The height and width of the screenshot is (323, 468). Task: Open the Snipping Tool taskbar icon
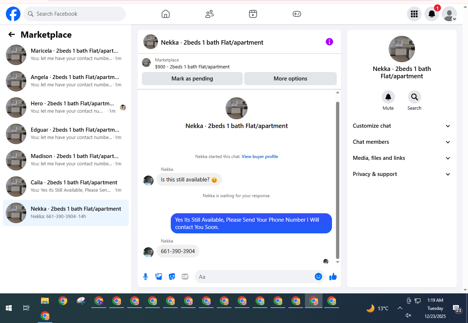click(81, 301)
